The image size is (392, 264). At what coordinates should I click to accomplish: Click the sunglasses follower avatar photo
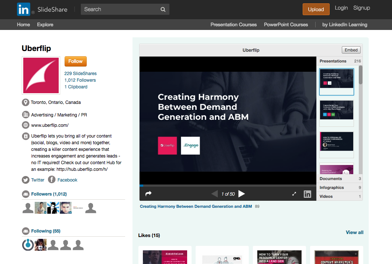point(66,208)
